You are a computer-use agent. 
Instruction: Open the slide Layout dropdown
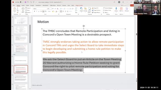coord(28,8)
